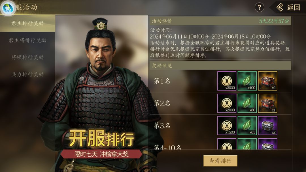This screenshot has height=172, width=306.
Task: Select first place green jade reward x100
Action: [x=247, y=81]
